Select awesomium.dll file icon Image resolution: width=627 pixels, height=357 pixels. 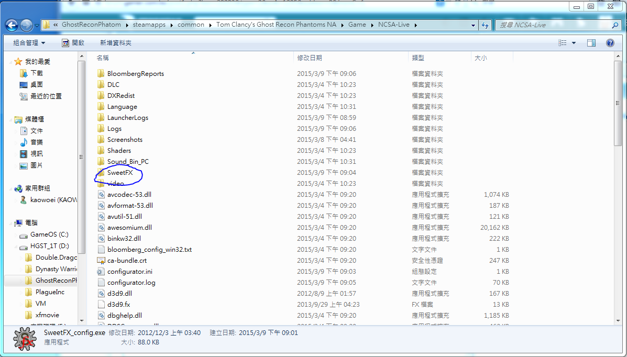click(x=101, y=228)
